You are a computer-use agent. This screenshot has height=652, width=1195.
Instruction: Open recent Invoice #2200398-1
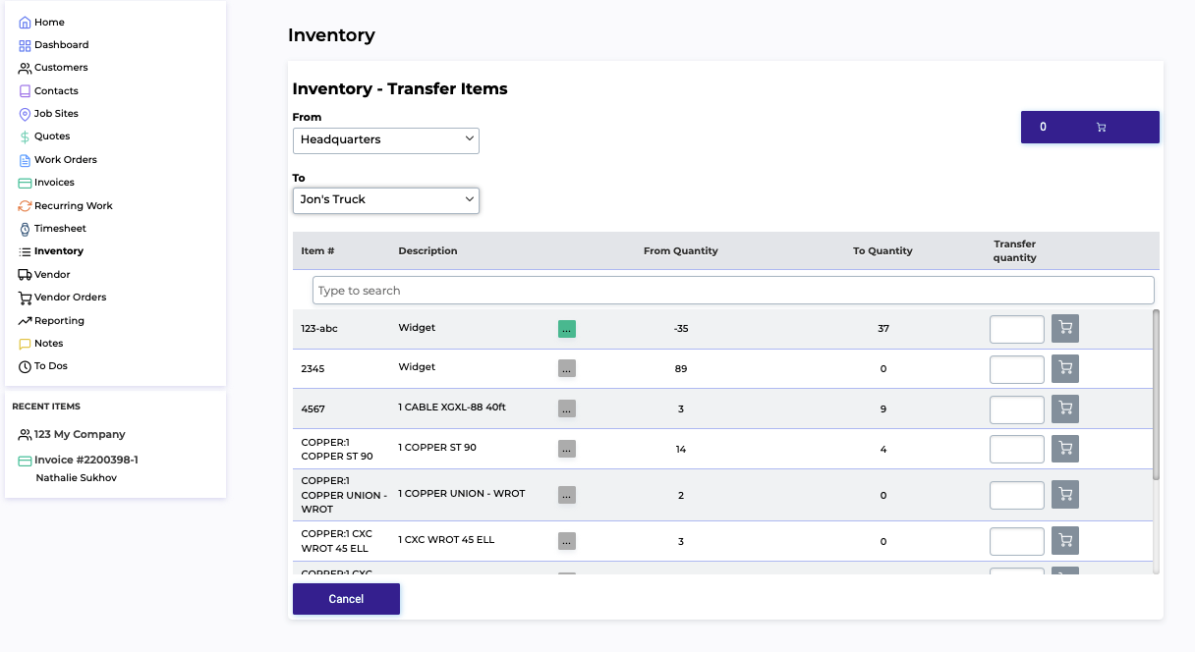point(85,460)
